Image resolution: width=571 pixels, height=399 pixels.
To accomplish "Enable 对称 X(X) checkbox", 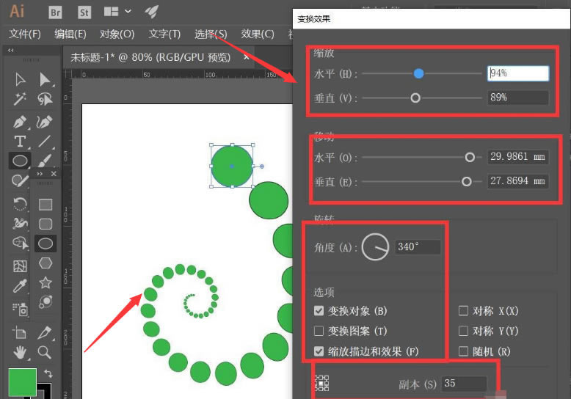I will pyautogui.click(x=463, y=310).
